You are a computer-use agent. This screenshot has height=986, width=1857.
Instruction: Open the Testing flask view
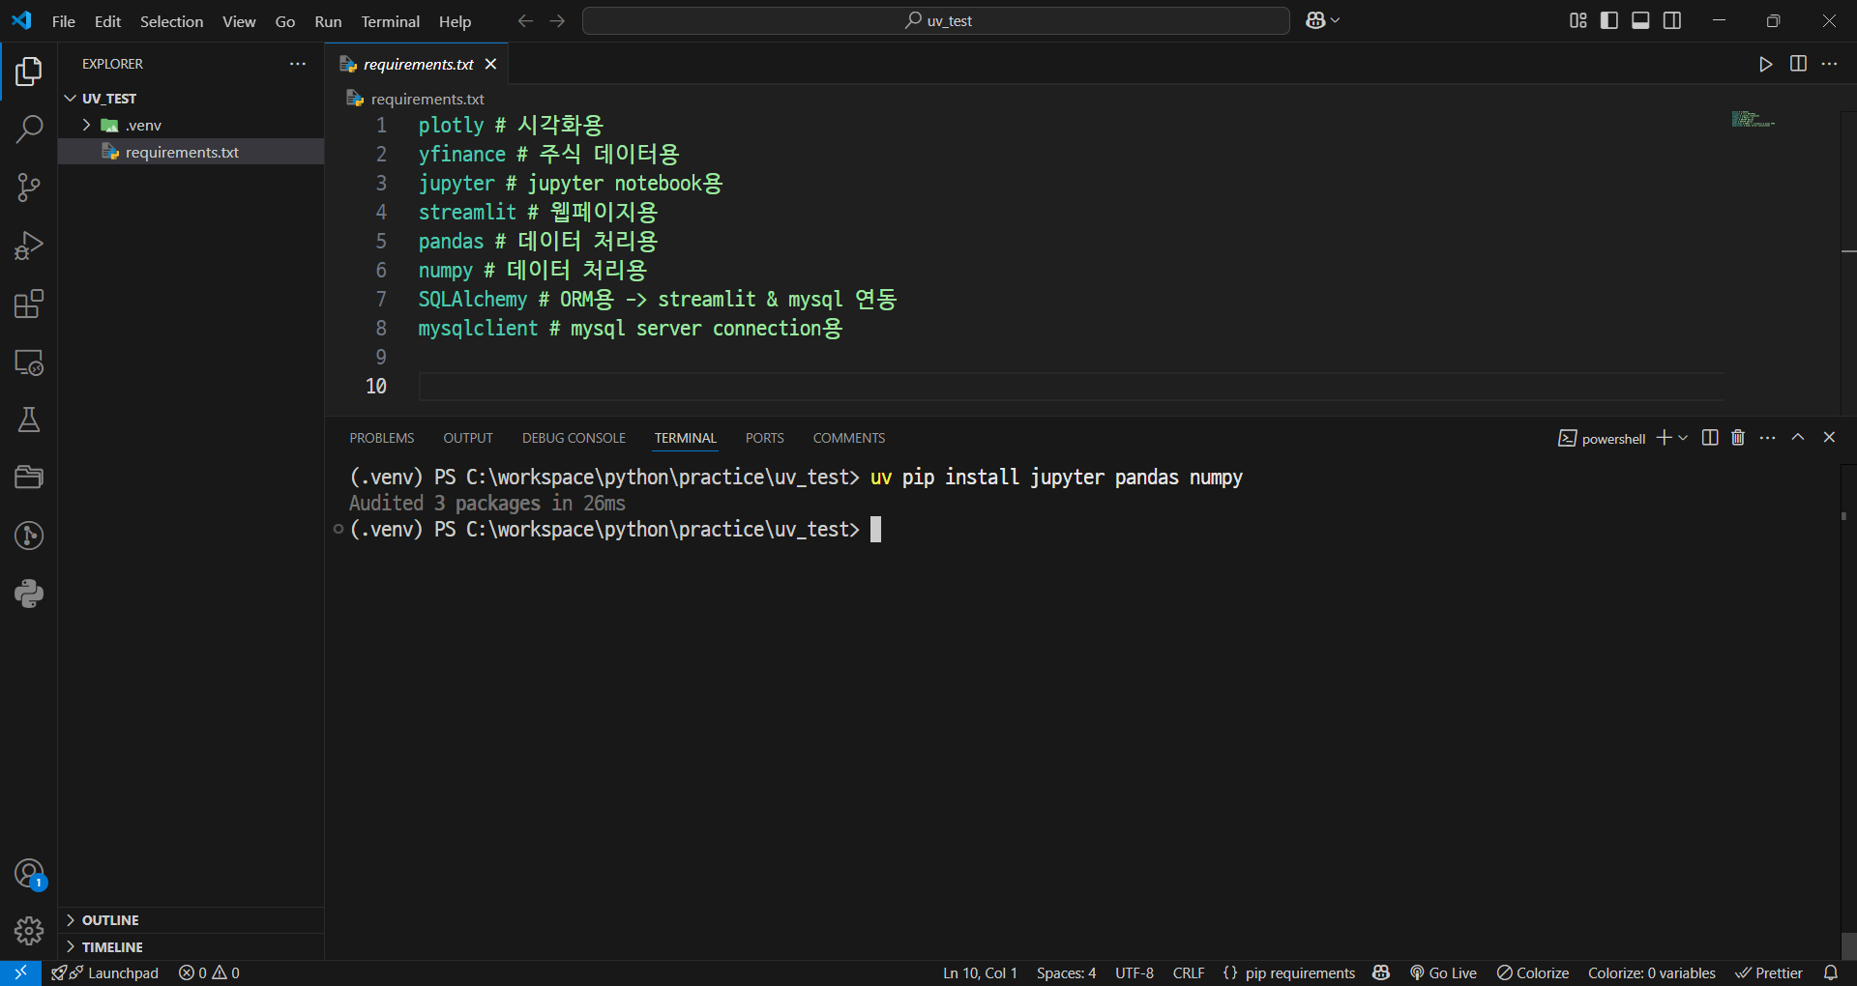pyautogui.click(x=29, y=420)
